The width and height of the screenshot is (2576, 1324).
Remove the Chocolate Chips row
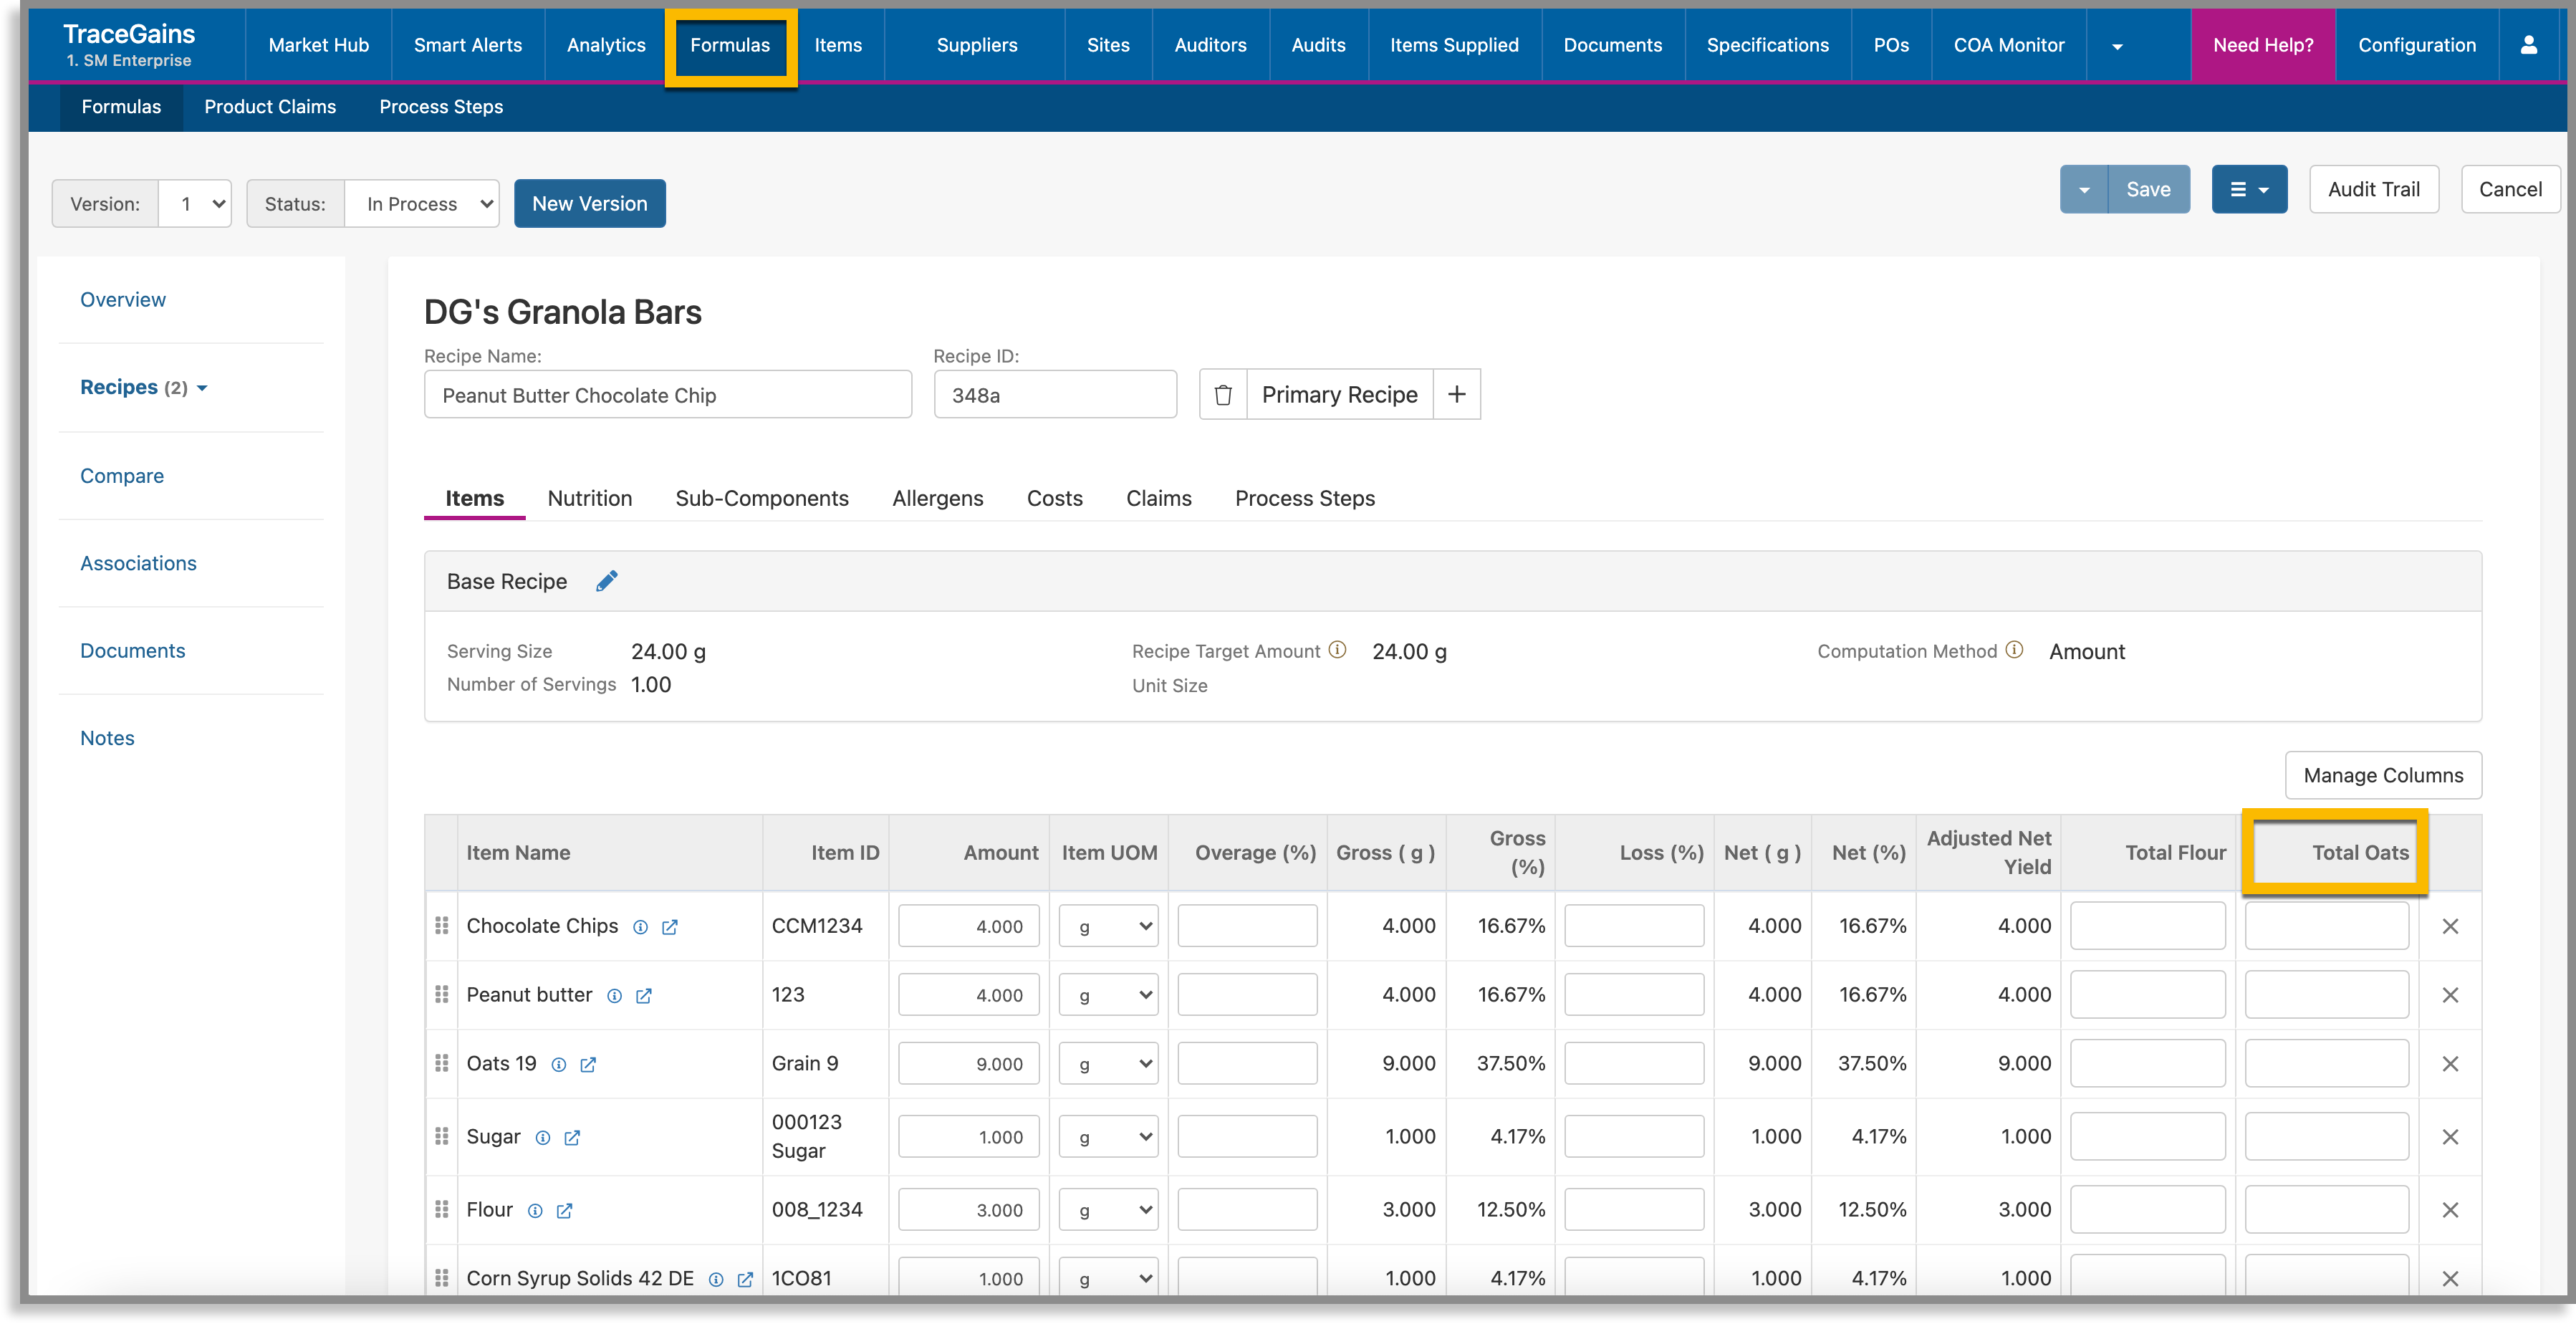[x=2449, y=926]
